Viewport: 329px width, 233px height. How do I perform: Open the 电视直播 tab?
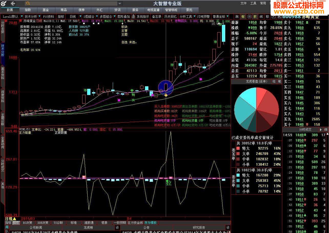point(153,10)
